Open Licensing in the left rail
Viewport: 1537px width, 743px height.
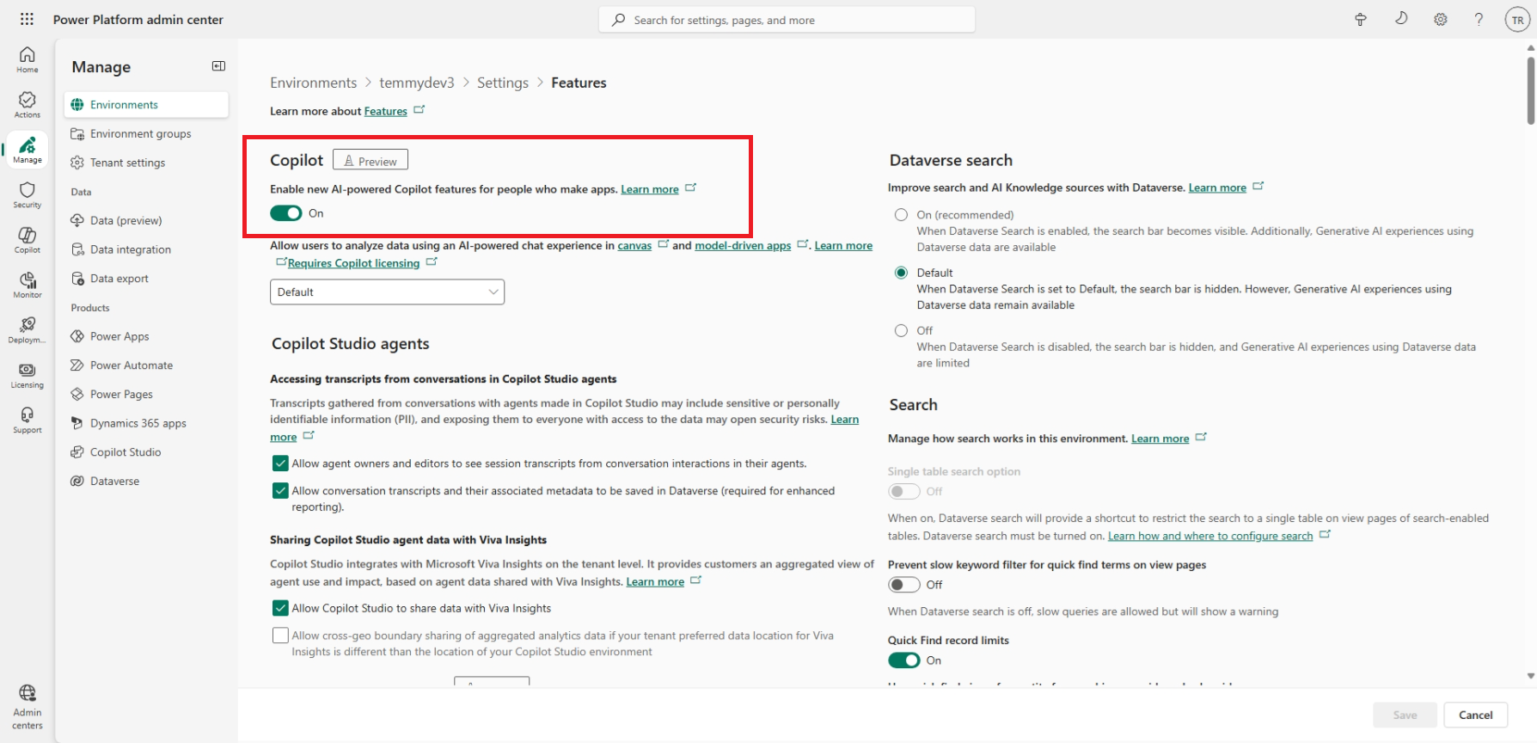(28, 375)
